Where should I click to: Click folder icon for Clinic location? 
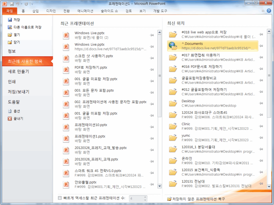pos(173,126)
